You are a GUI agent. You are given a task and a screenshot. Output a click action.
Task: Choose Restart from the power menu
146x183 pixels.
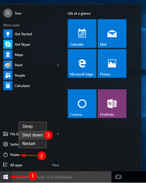coord(33,143)
